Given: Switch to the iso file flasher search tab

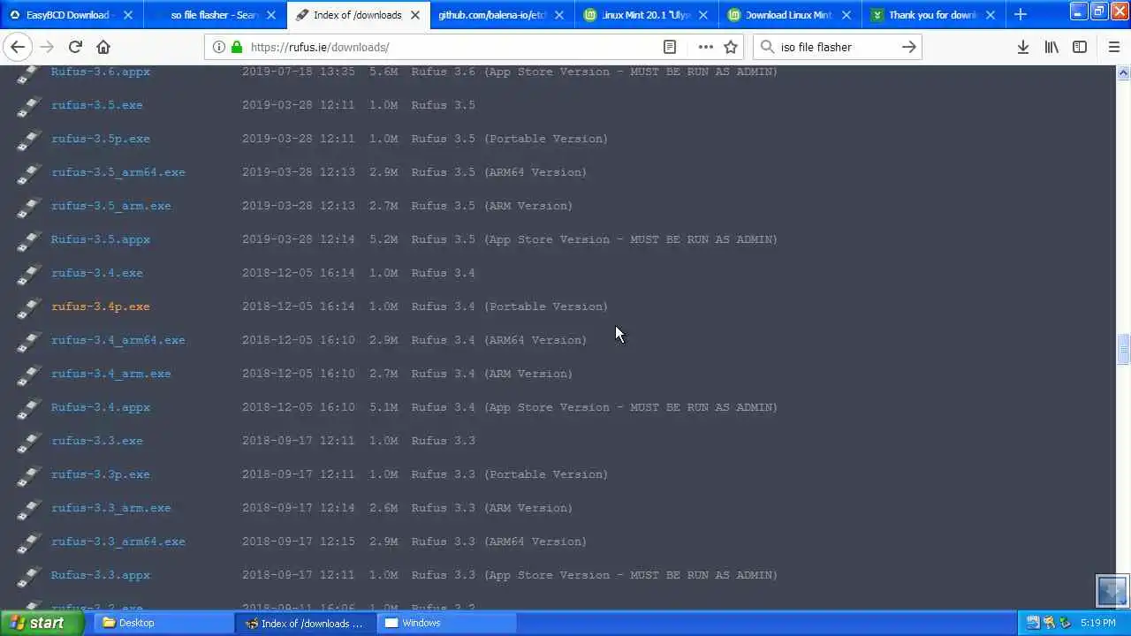Looking at the screenshot, I should coord(216,15).
